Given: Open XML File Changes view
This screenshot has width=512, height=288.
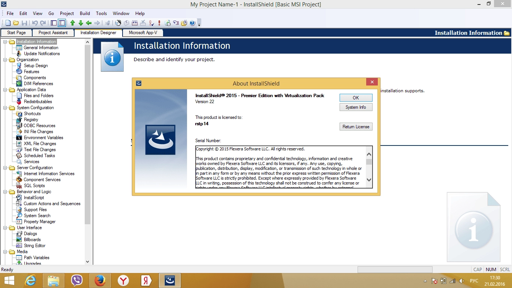Looking at the screenshot, I should click(40, 144).
